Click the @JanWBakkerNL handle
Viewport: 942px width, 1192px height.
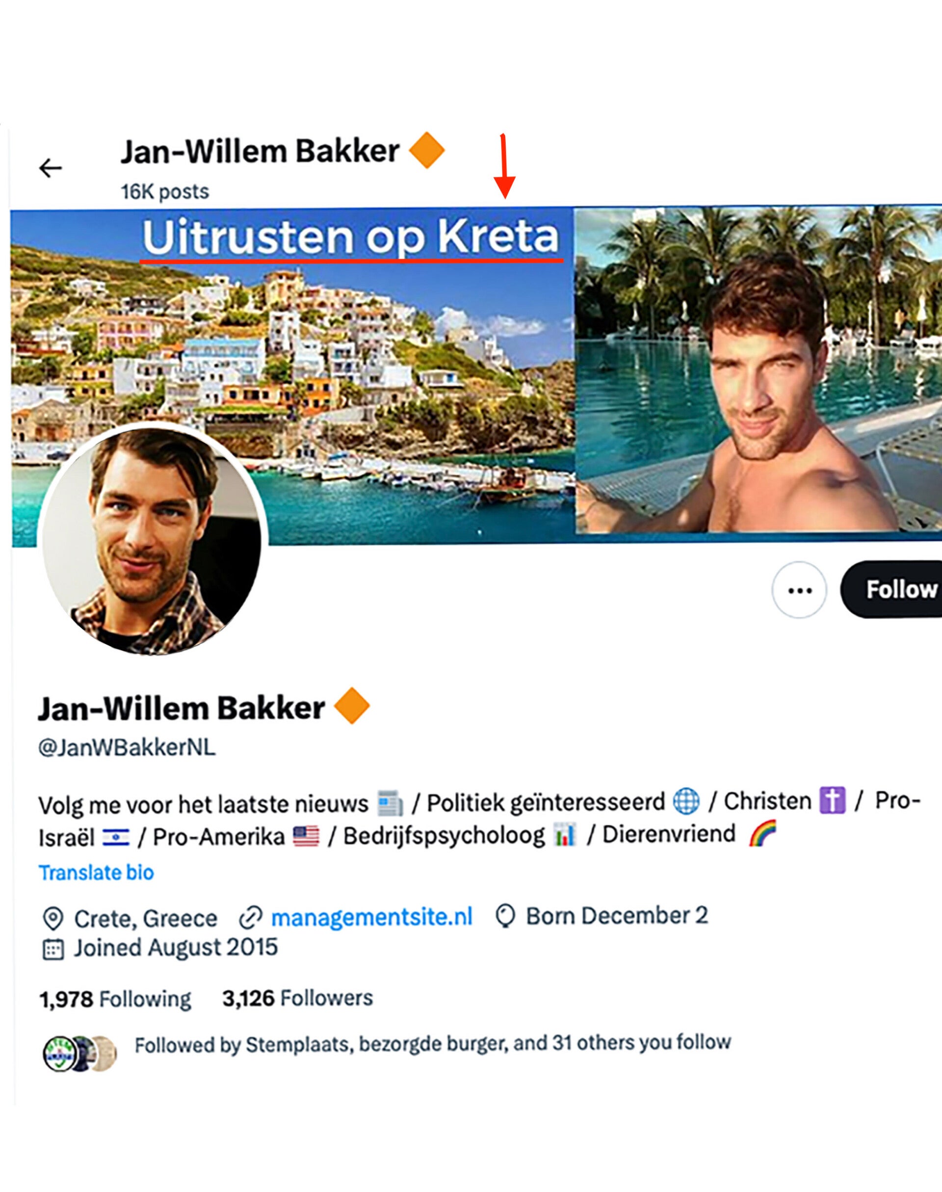[x=127, y=747]
